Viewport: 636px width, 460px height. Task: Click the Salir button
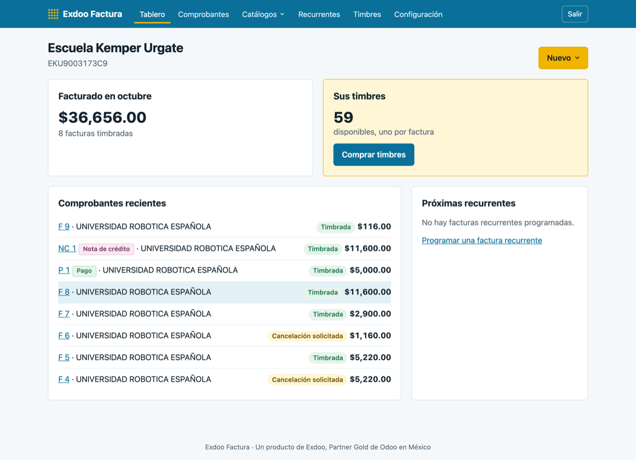[x=575, y=14]
